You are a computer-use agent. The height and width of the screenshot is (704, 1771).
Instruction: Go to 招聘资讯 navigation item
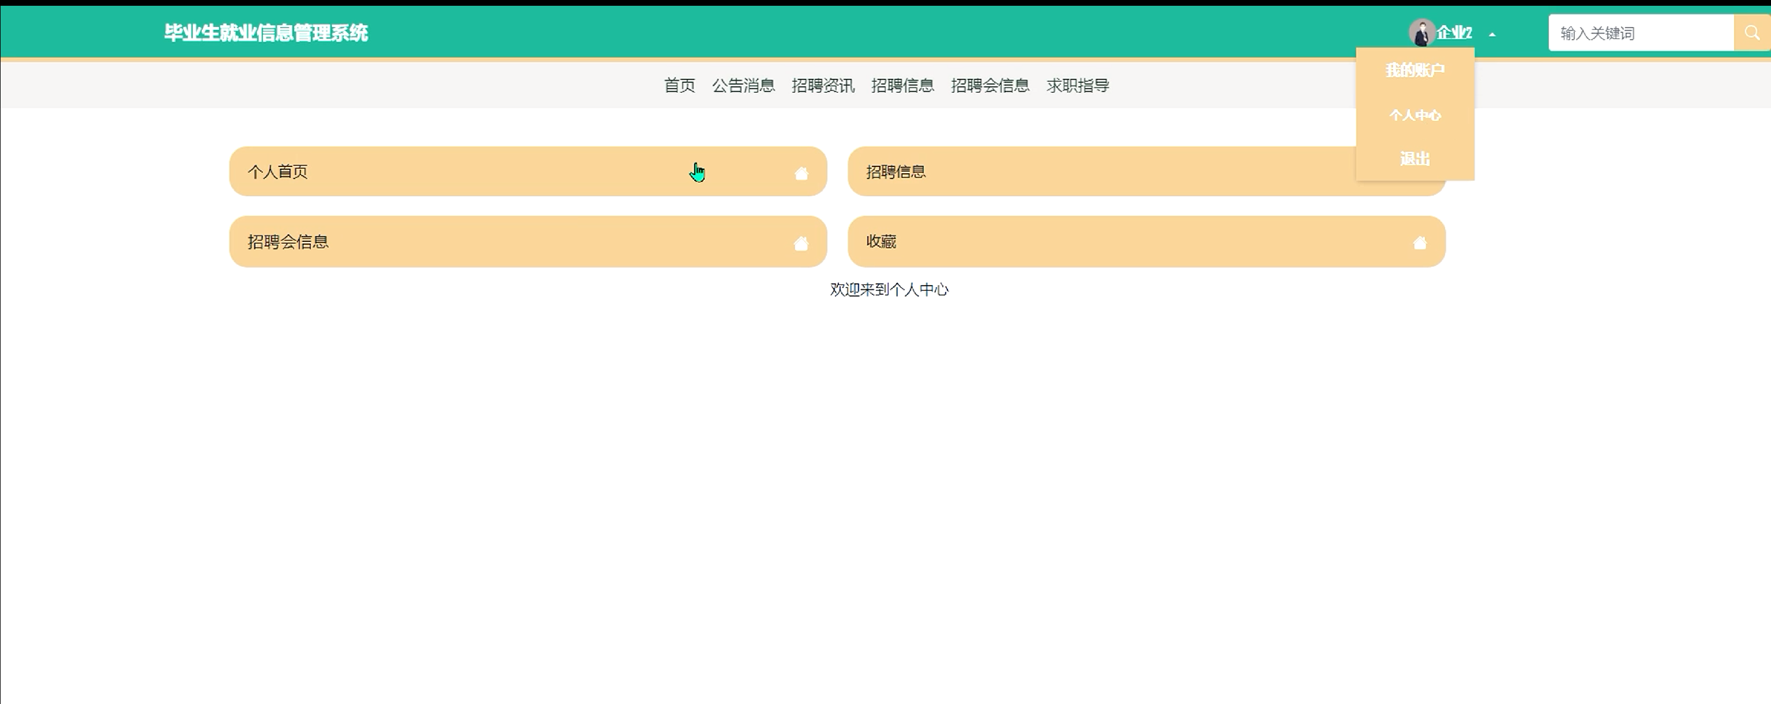[x=823, y=86]
